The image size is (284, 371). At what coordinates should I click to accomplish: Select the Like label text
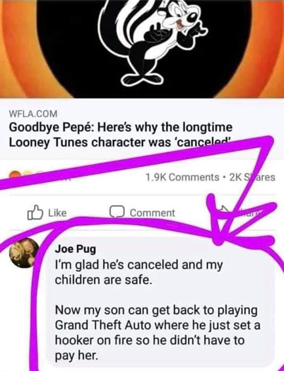click(57, 213)
